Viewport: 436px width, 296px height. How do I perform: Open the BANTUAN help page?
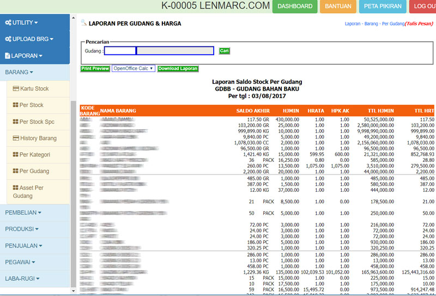tap(338, 6)
